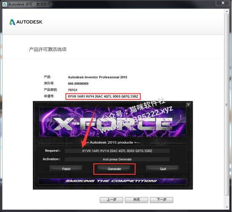Select serial number 666-69696969
The height and width of the screenshot is (212, 232).
pyautogui.click(x=78, y=84)
